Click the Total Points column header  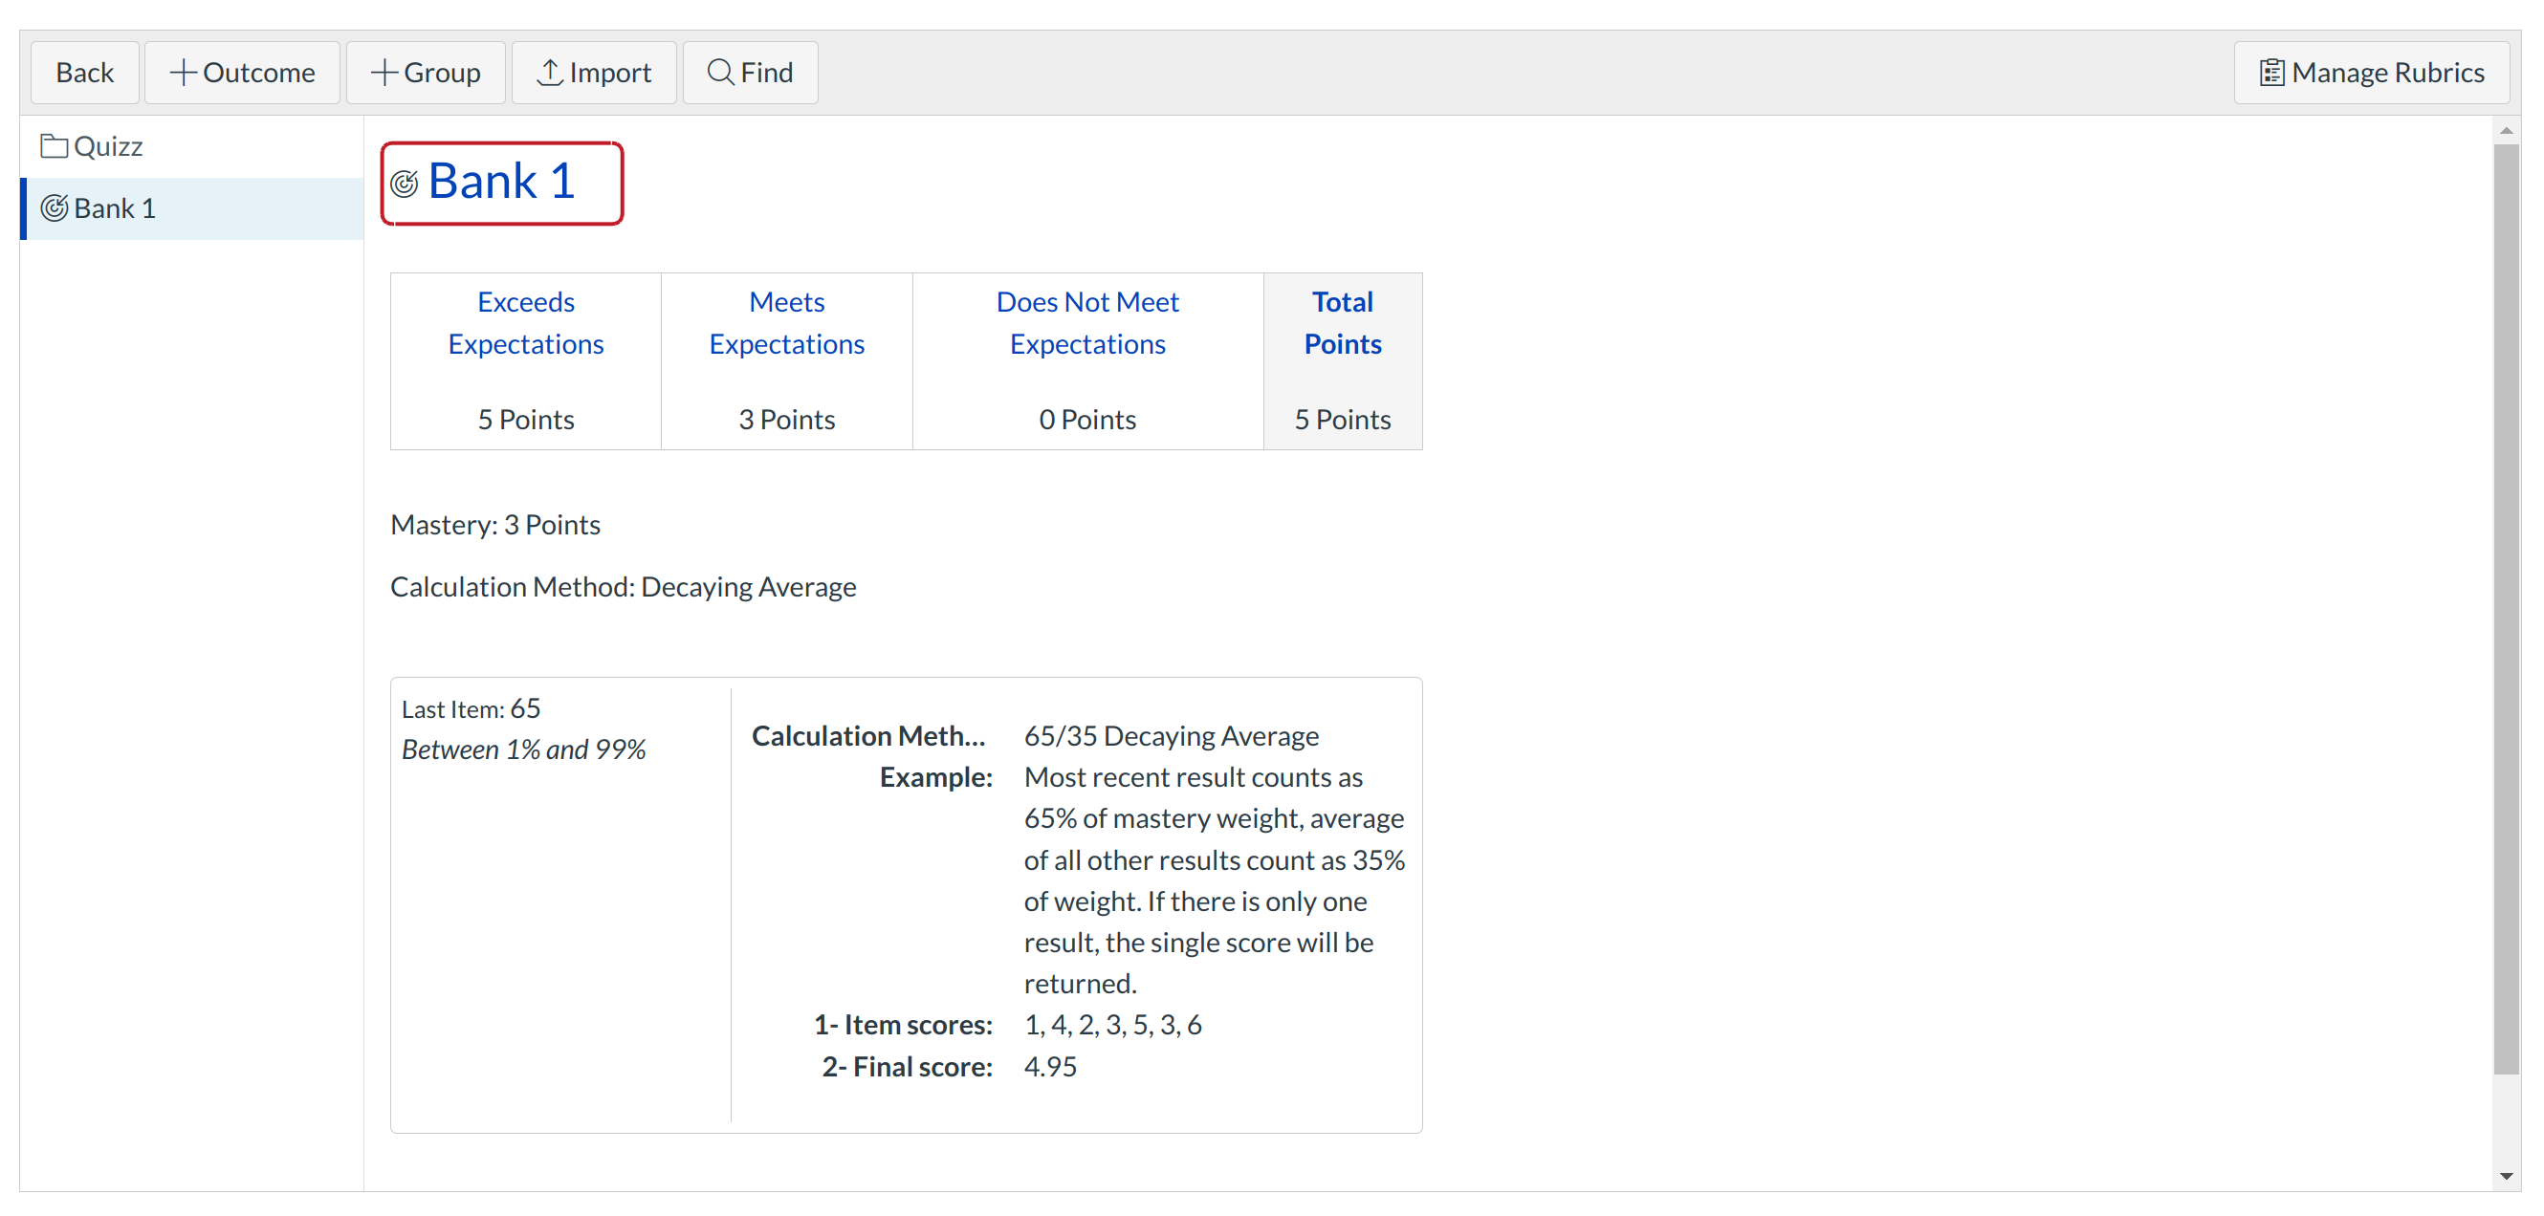1342,323
